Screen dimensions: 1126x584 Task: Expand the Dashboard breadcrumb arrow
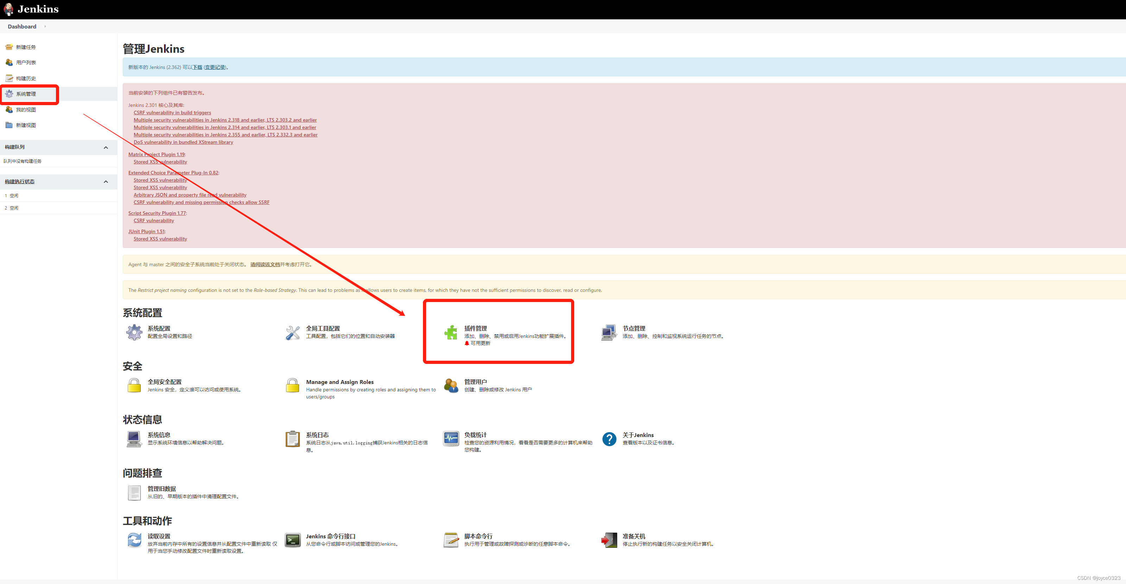(x=45, y=27)
